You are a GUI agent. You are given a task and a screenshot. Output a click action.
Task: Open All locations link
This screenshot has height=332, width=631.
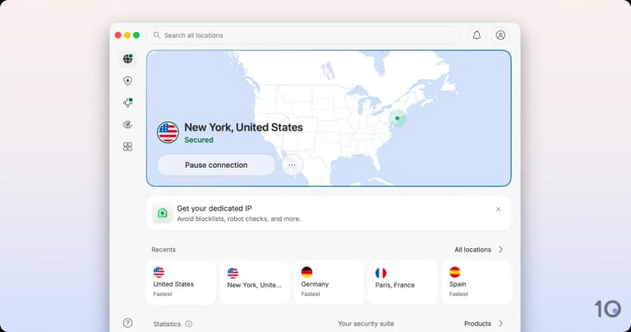(x=473, y=250)
